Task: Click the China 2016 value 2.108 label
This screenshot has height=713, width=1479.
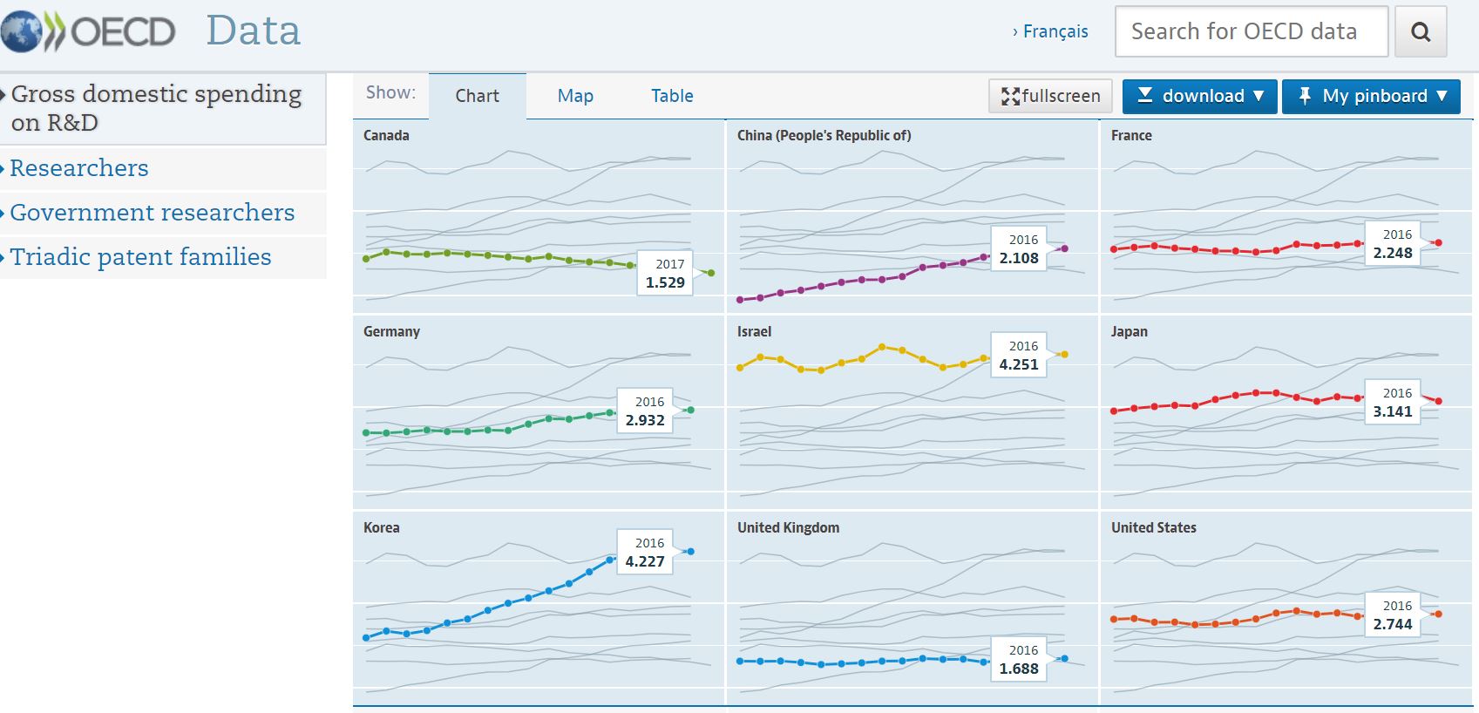Action: [1019, 249]
